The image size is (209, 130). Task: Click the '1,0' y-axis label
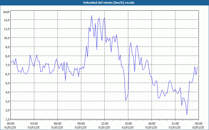[x=7, y=119]
